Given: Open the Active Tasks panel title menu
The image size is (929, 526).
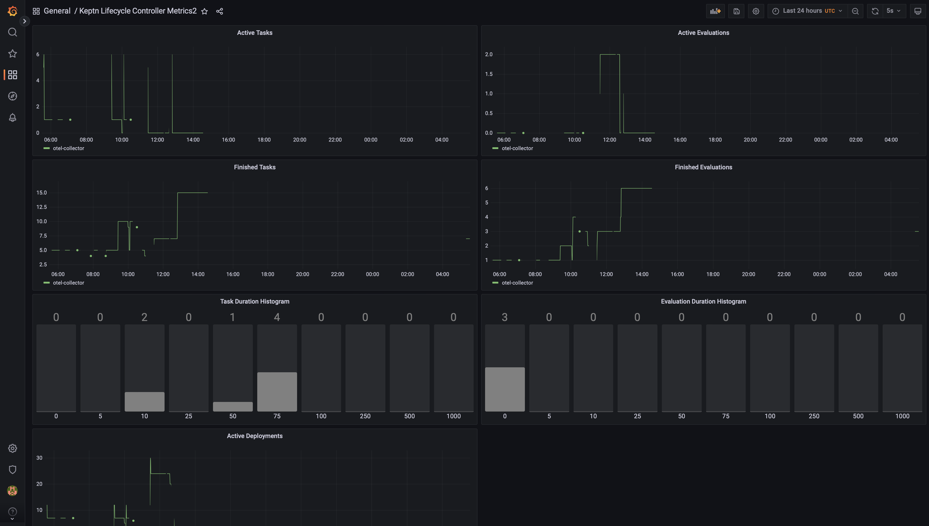Looking at the screenshot, I should (x=254, y=33).
